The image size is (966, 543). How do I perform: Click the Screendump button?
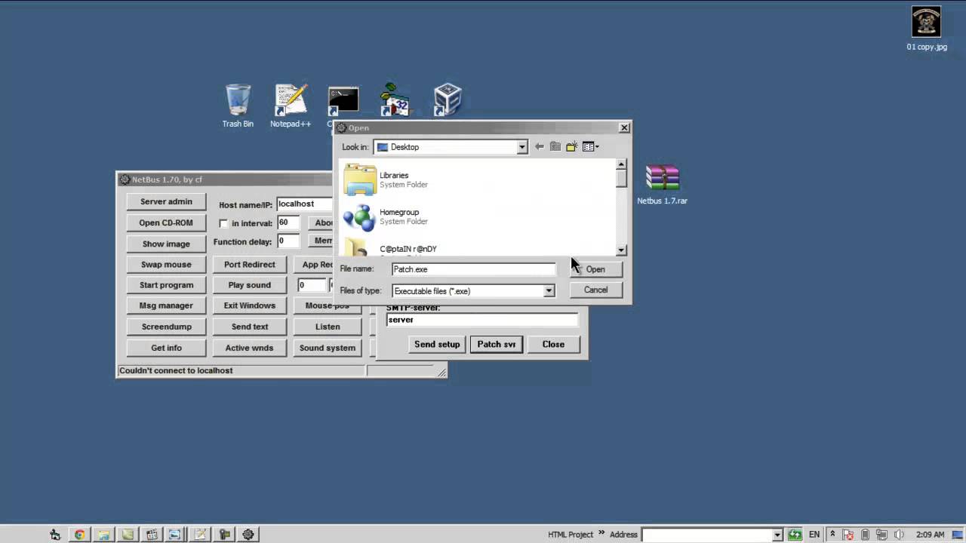click(x=166, y=327)
